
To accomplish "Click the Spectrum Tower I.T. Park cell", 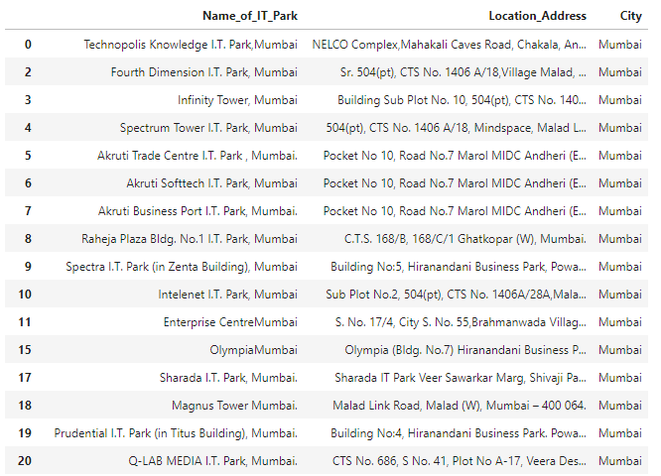I will [x=208, y=128].
